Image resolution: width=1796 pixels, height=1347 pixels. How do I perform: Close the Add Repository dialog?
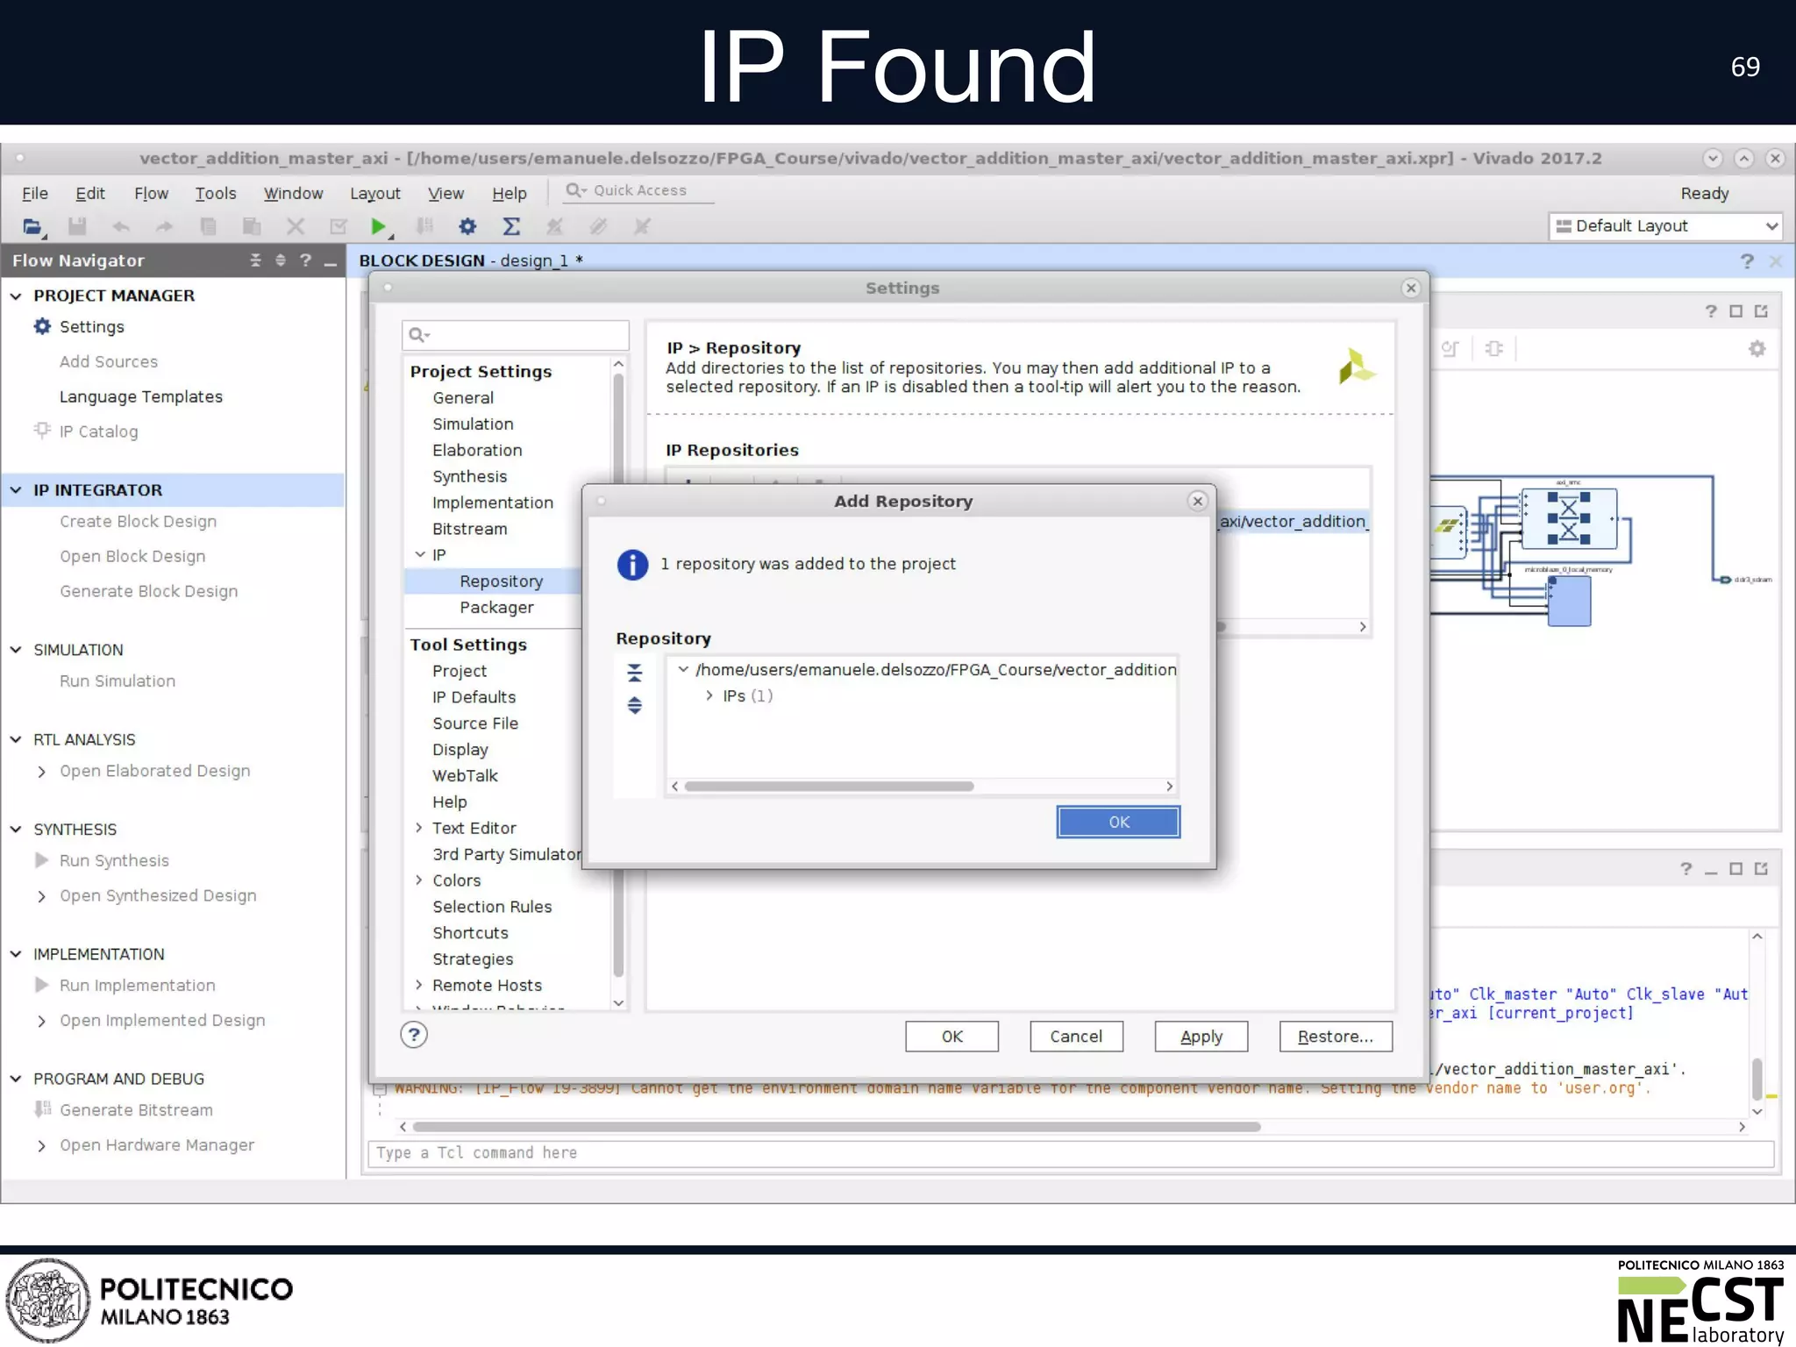(1198, 501)
